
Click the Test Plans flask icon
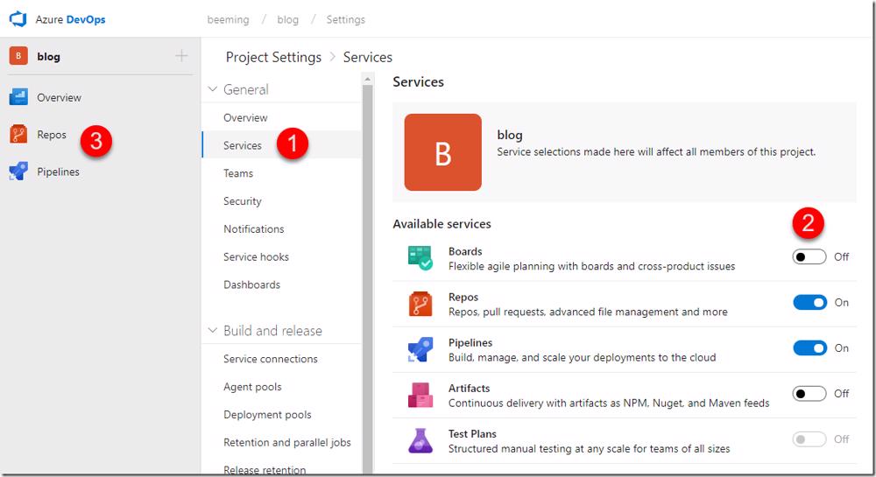tap(420, 440)
